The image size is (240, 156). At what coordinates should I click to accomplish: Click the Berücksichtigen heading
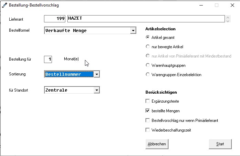click(161, 92)
